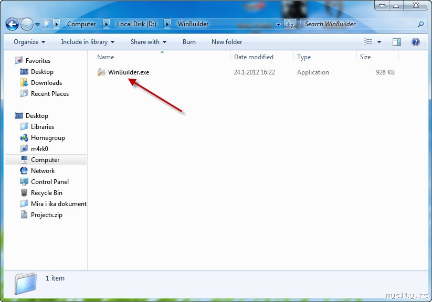
Task: Click the Mira i ika dokument folder icon
Action: tap(24, 203)
